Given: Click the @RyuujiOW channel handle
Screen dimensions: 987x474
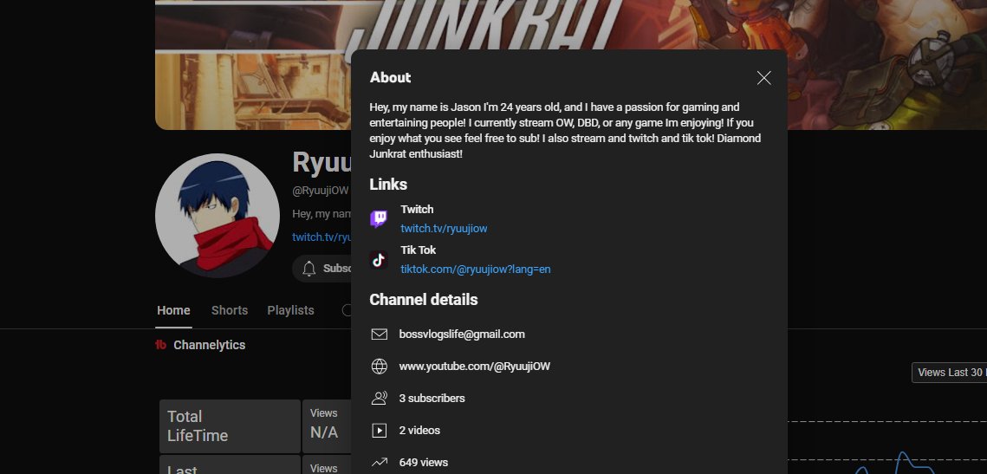Looking at the screenshot, I should click(x=320, y=192).
